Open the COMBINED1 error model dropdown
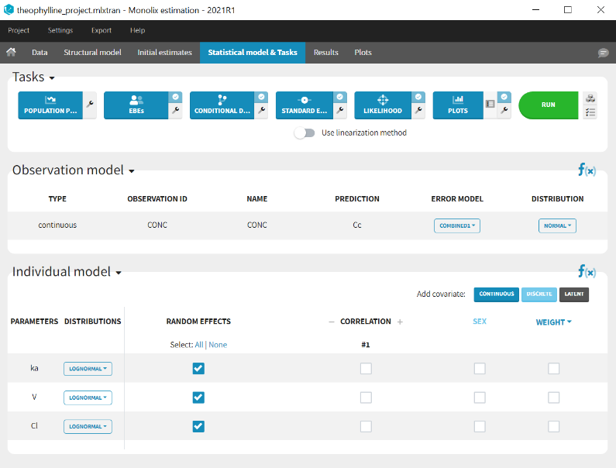 [456, 225]
